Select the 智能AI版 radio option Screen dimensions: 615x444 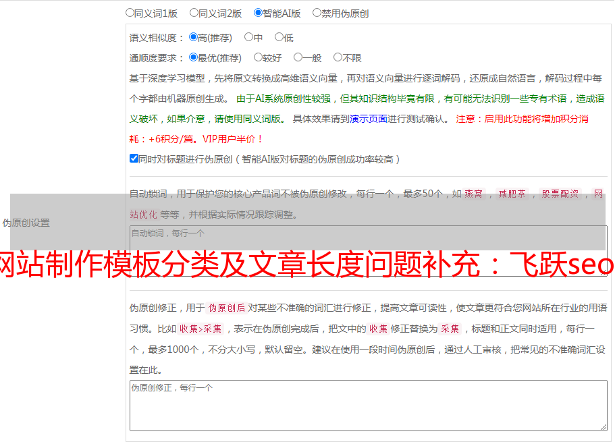[x=258, y=13]
